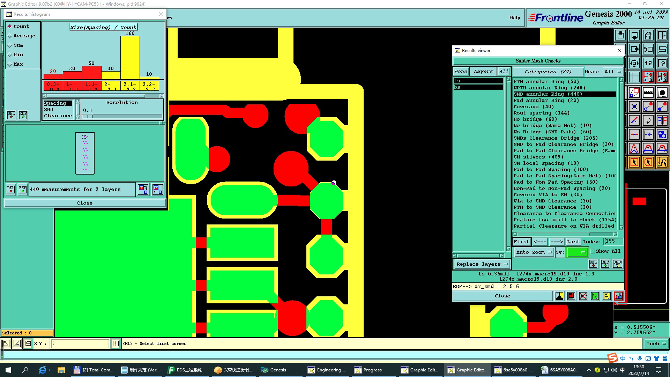Click the red 0.3-0.4 range cell
The image size is (670, 377).
[x=53, y=86]
